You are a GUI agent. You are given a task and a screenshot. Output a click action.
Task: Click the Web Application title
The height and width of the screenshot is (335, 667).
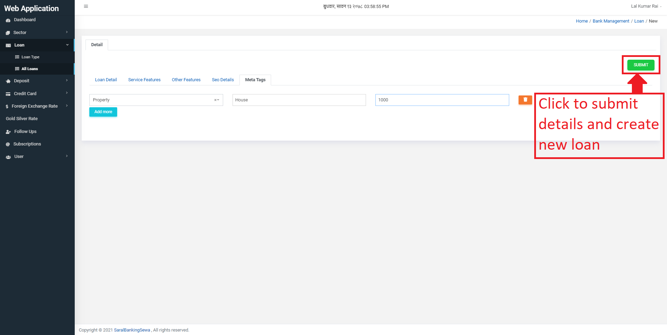31,8
